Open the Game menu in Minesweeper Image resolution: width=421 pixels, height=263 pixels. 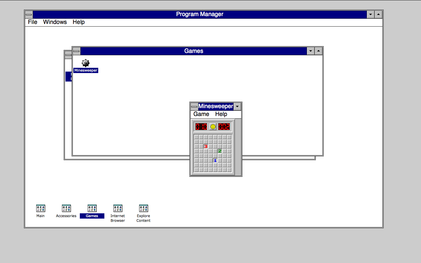201,114
